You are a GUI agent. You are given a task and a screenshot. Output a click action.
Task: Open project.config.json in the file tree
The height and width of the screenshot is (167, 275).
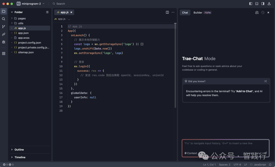30,43
